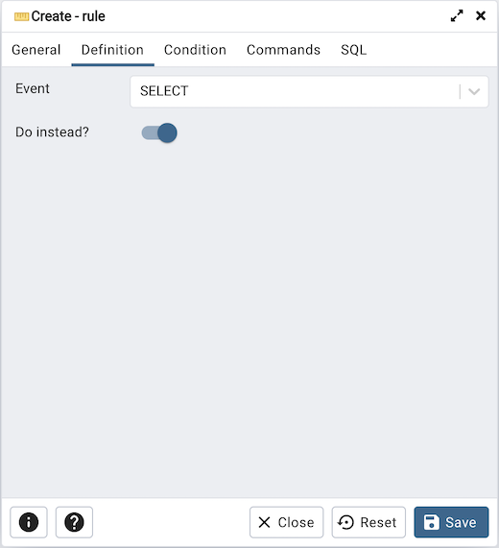Reset the form fields
The image size is (499, 548).
pos(368,522)
